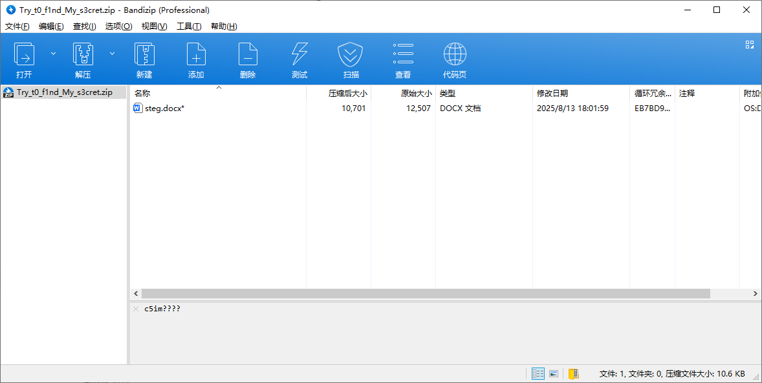
Task: Open the 帮助(H) menu
Action: [224, 26]
